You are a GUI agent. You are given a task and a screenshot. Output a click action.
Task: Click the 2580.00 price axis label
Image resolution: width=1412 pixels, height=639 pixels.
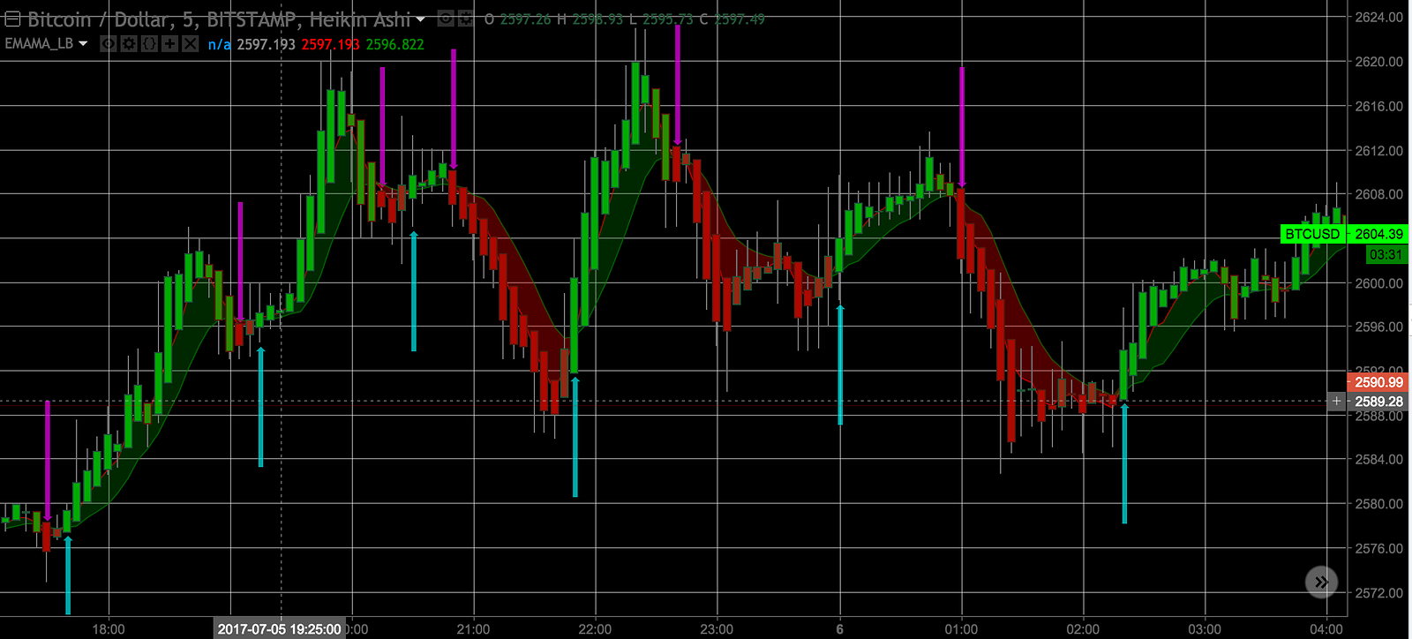(x=1378, y=504)
